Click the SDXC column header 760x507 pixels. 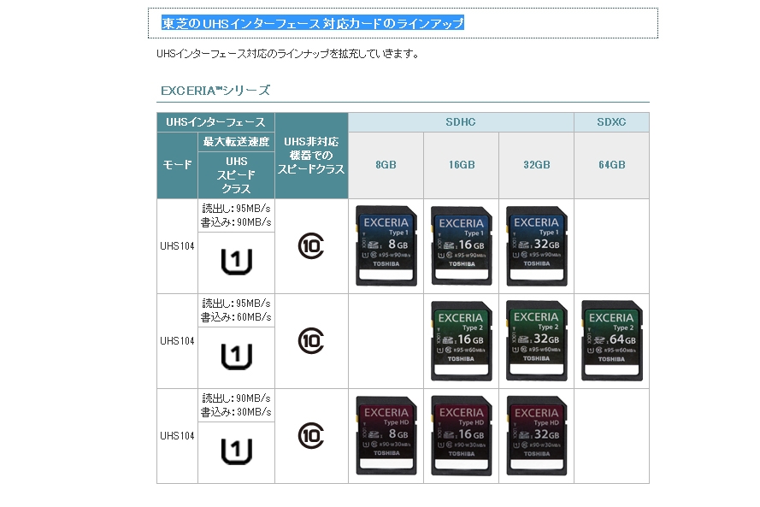[612, 122]
